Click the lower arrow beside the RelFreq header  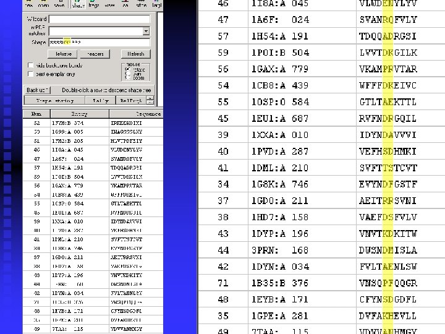point(150,102)
